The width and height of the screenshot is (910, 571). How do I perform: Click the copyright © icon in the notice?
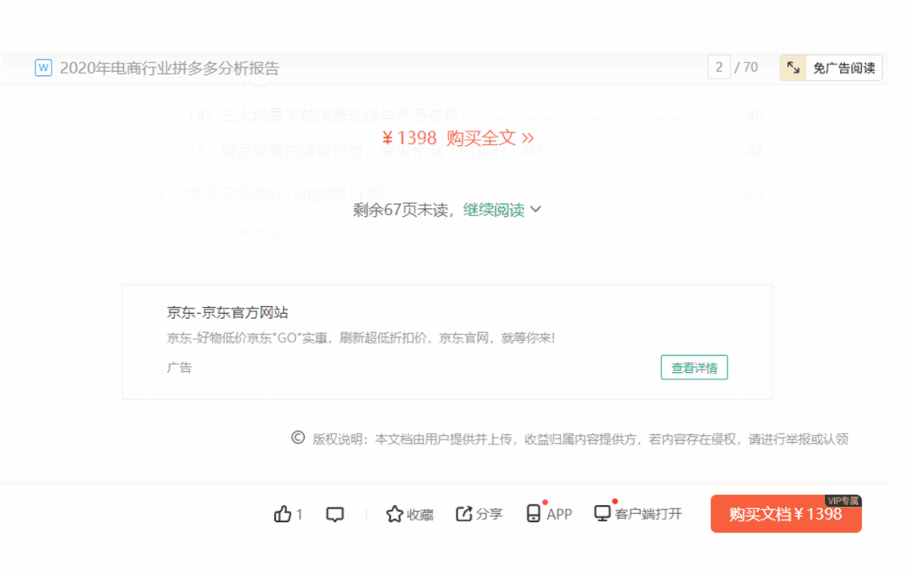point(295,439)
